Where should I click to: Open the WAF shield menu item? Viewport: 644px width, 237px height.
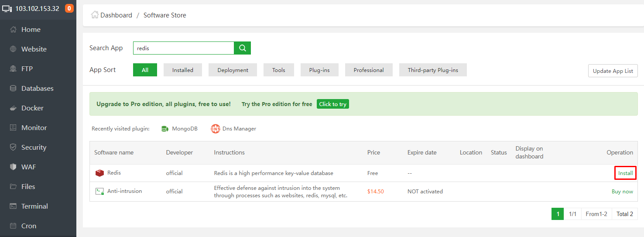(x=28, y=167)
